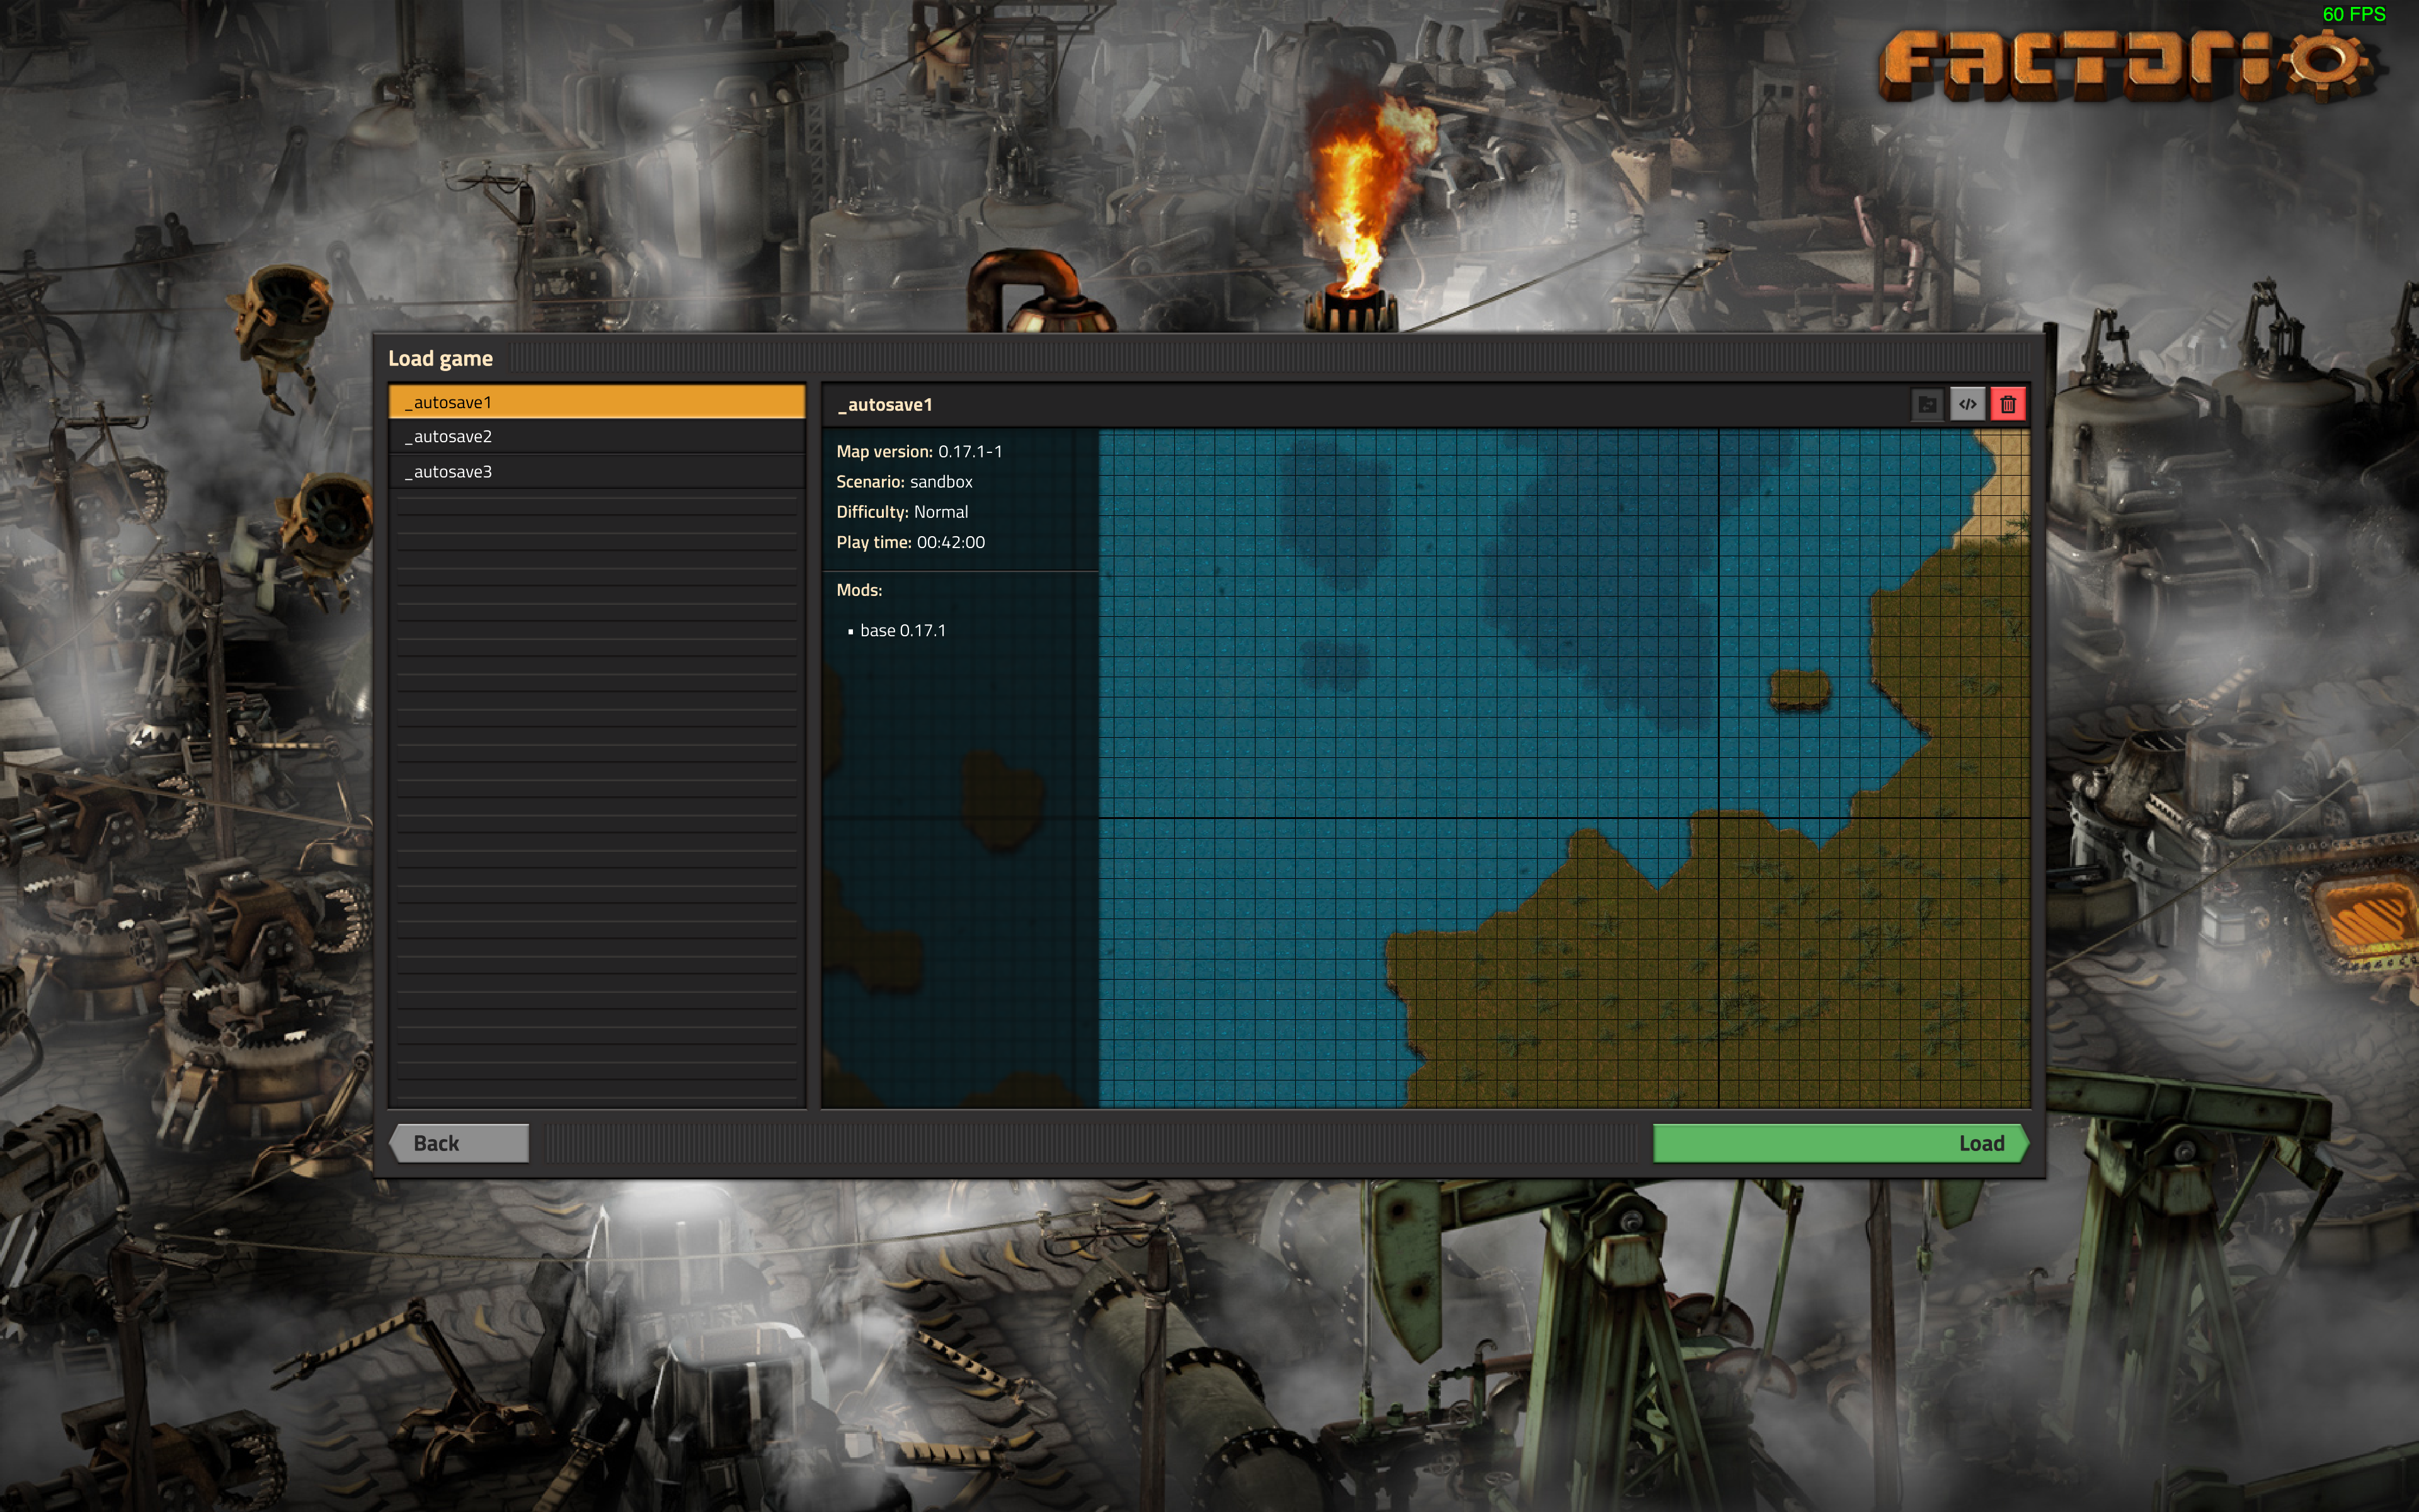The height and width of the screenshot is (1512, 2419).
Task: Click the folder sync-mods icon
Action: 1927,404
